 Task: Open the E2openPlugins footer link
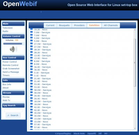pyautogui.click(x=63, y=134)
